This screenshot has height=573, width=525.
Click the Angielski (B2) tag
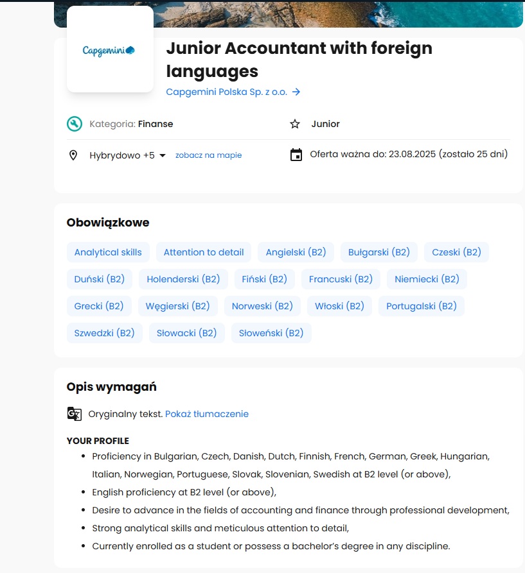tap(296, 252)
